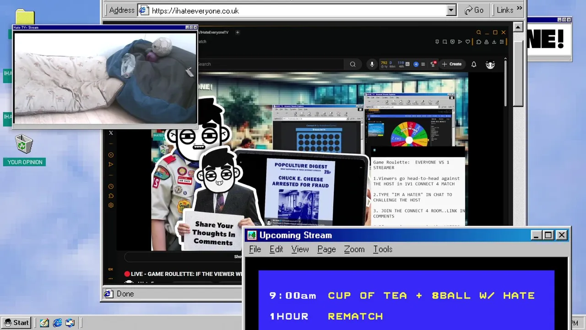Click the Done status bar text
This screenshot has width=586, height=330.
pyautogui.click(x=125, y=294)
